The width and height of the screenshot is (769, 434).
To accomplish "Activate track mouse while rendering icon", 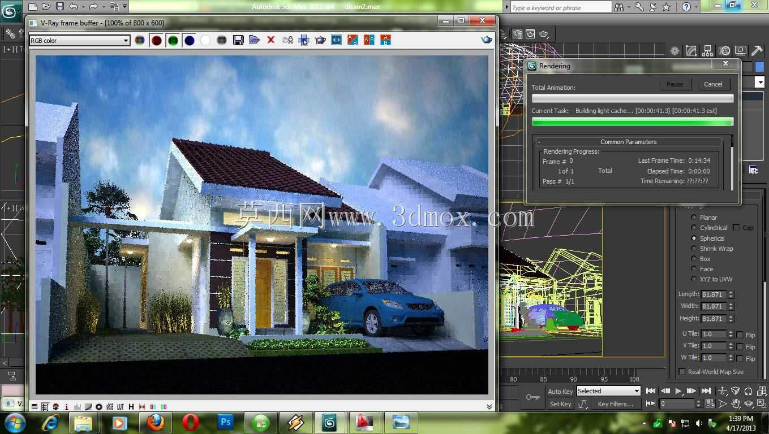I will tap(304, 40).
